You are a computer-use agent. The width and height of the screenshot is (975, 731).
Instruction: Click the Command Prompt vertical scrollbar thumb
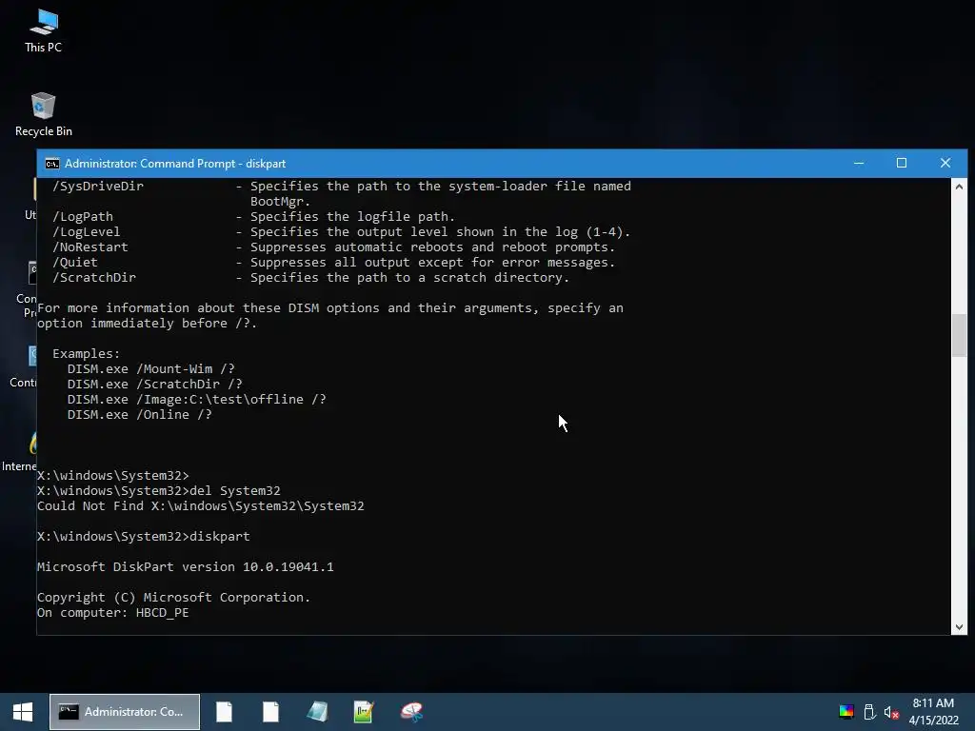coord(959,335)
